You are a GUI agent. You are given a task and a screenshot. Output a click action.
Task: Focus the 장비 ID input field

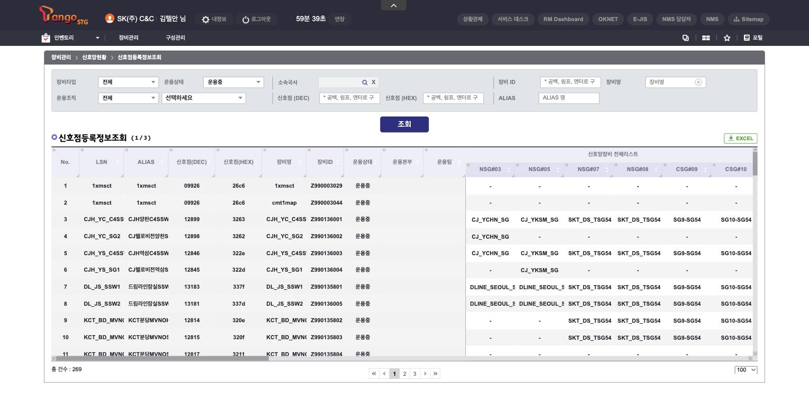571,82
